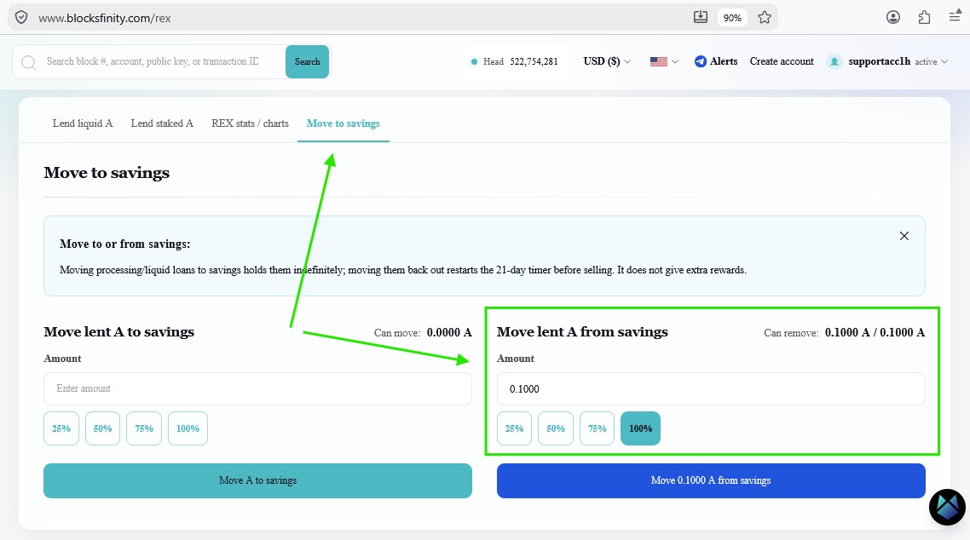Screen dimensions: 970x540
Task: Click the to-savings Enter amount field
Action: 258,388
